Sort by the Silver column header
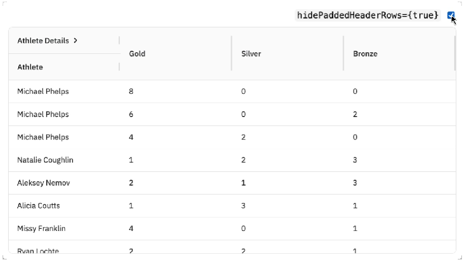 [251, 53]
